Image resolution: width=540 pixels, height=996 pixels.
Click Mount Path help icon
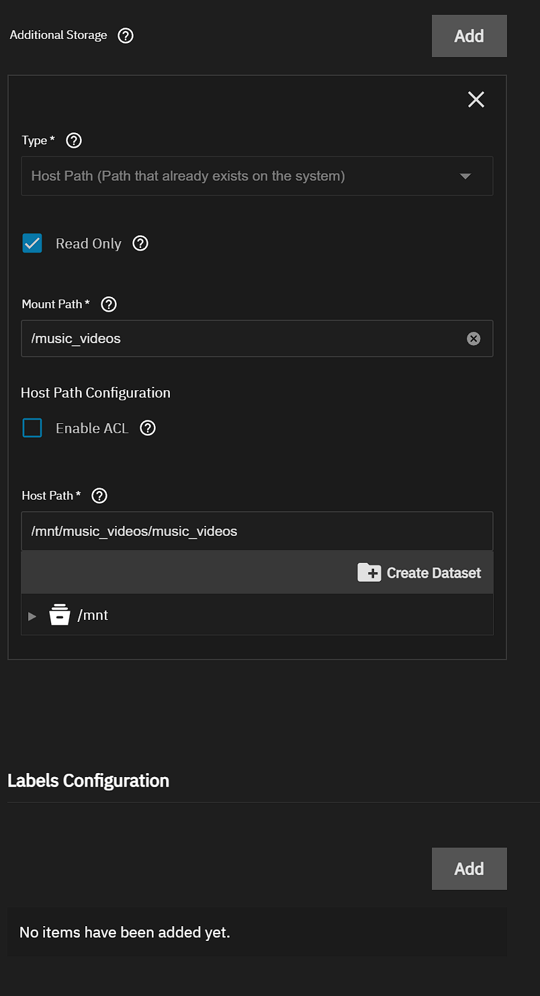tap(109, 304)
